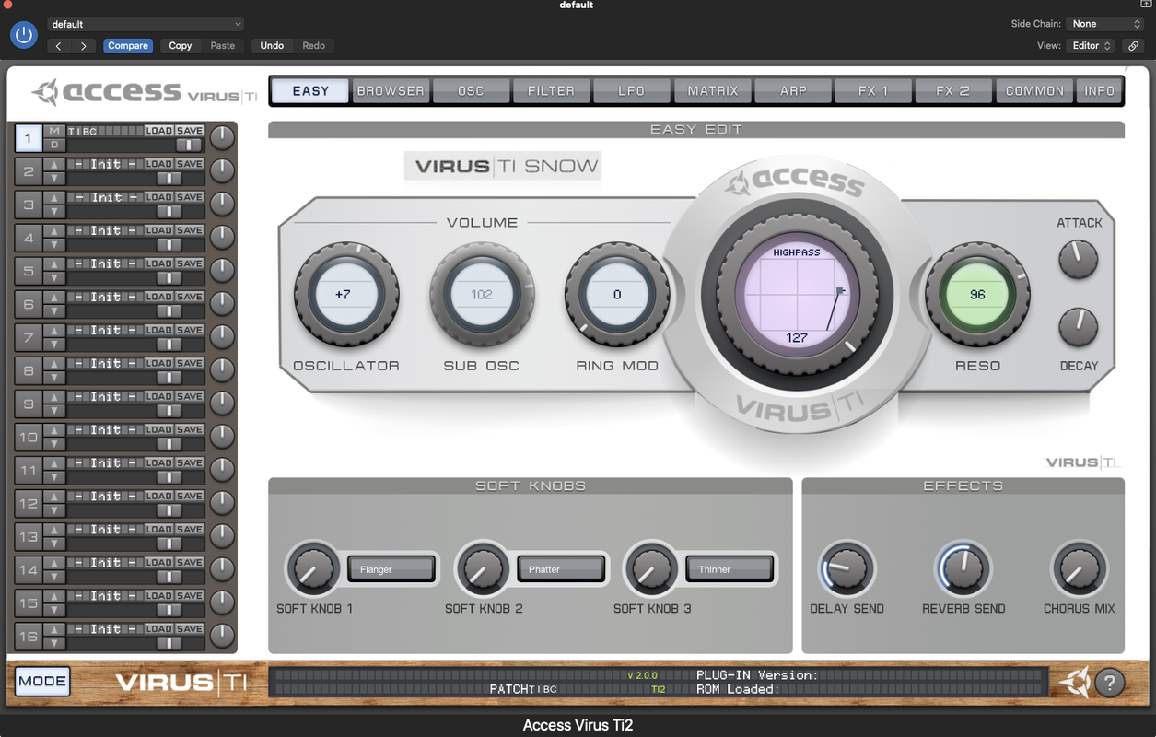
Task: Open Soft Knob 3 Thinner assignment menu
Action: click(730, 569)
